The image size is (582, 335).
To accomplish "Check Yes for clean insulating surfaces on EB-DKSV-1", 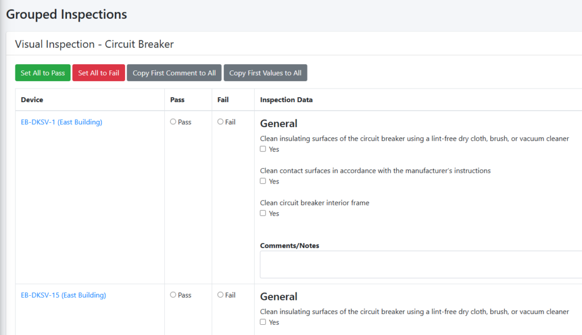I will tap(263, 149).
